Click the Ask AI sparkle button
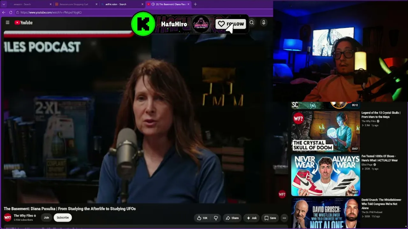This screenshot has height=229, width=408. (x=251, y=218)
